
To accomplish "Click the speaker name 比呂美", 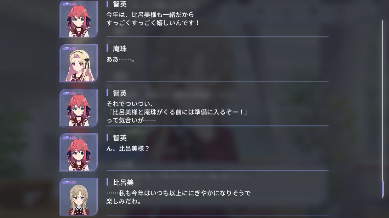I will point(123,182).
